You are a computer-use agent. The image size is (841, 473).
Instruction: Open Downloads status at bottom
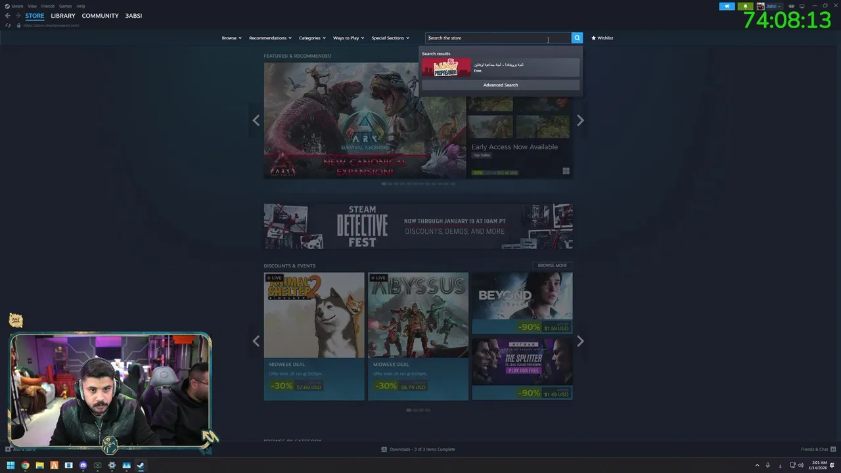coord(419,449)
